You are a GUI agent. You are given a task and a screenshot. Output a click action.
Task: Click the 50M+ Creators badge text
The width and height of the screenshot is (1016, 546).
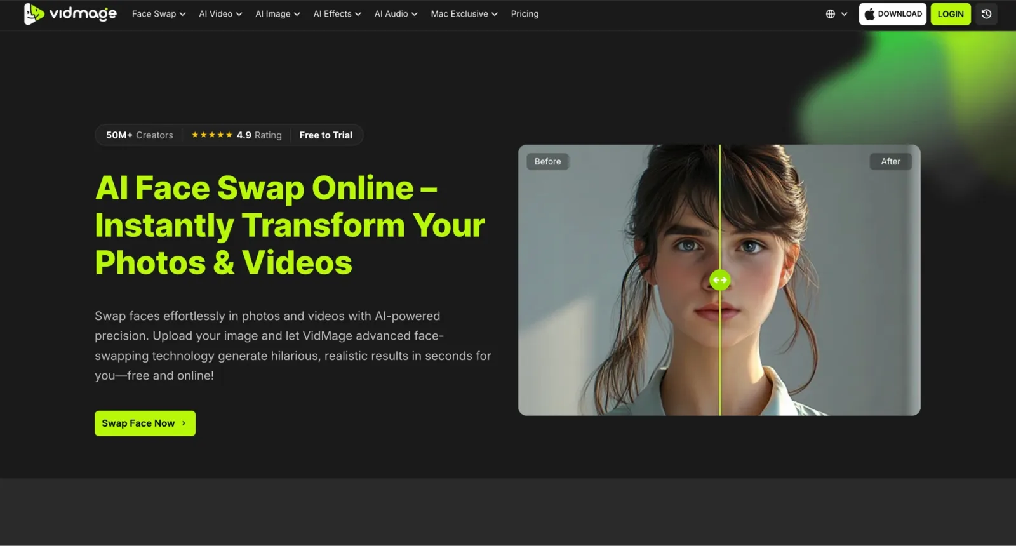coord(140,135)
